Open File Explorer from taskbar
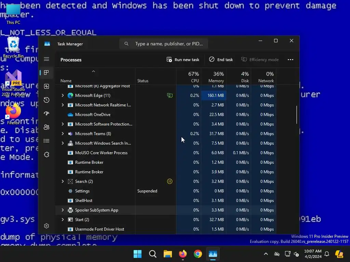This screenshot has width=350, height=262. point(167,254)
